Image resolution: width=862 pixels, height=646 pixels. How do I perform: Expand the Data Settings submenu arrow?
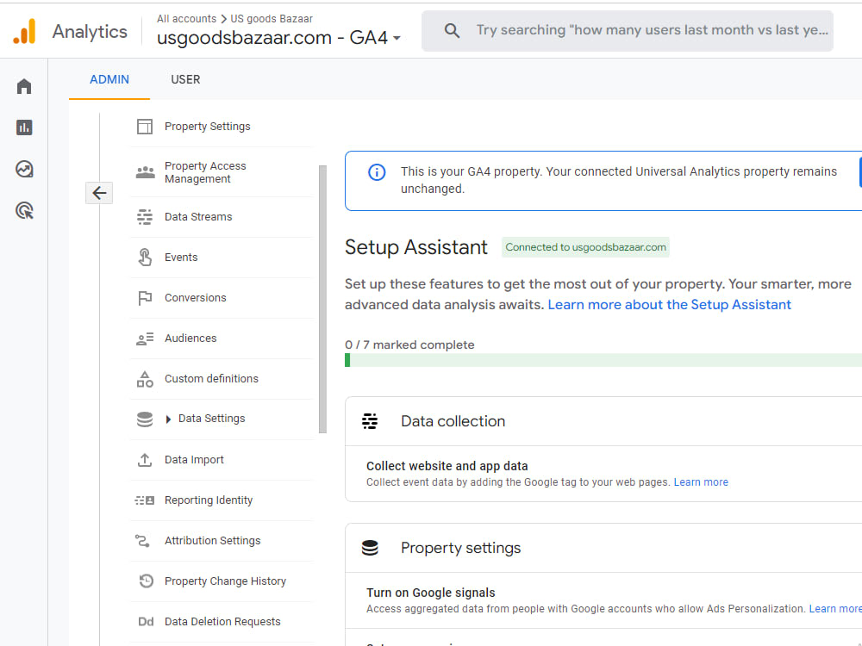[x=168, y=419]
